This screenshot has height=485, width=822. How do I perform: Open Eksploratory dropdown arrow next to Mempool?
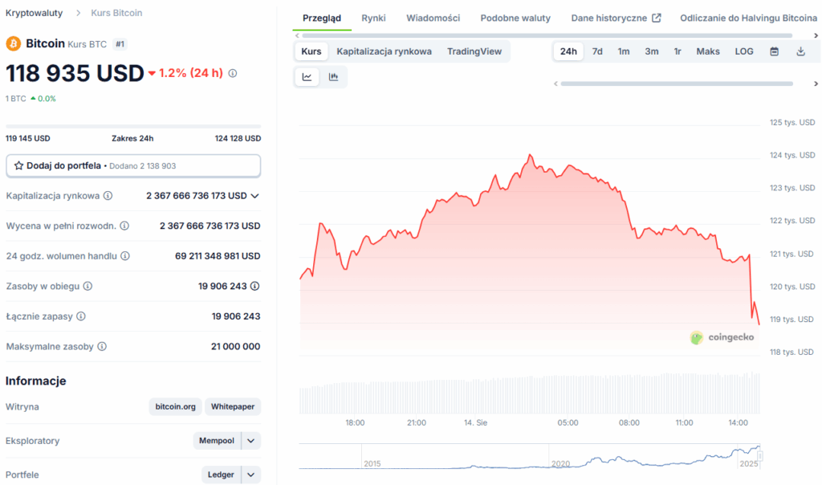[x=251, y=441]
